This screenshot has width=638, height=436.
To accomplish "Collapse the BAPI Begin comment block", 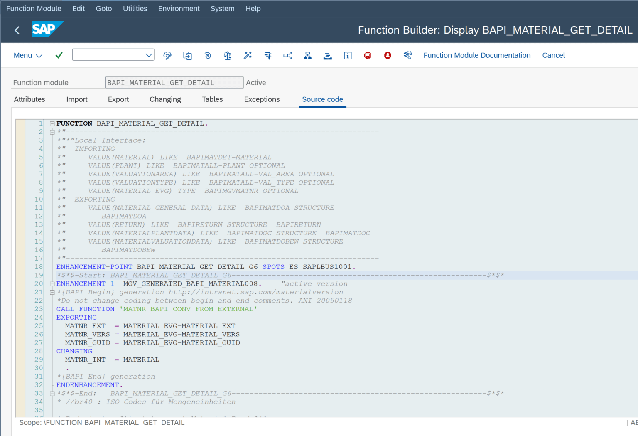I will tap(52, 292).
